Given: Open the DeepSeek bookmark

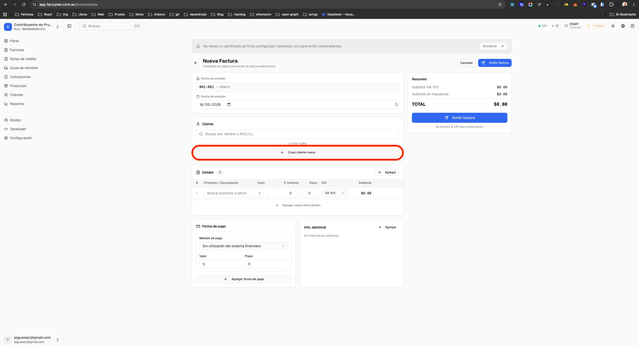Looking at the screenshot, I should 338,14.
